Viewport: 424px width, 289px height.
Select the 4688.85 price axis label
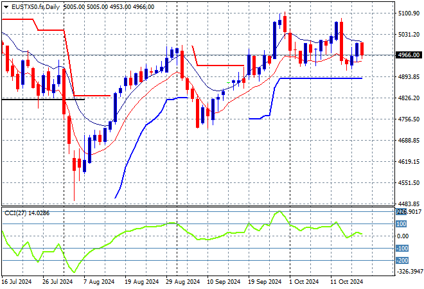click(409, 140)
